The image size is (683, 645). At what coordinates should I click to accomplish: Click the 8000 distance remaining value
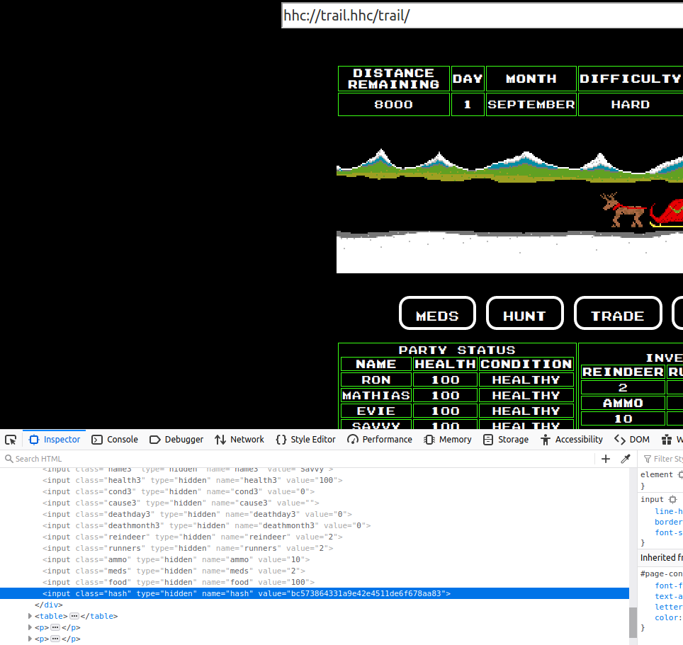(394, 105)
